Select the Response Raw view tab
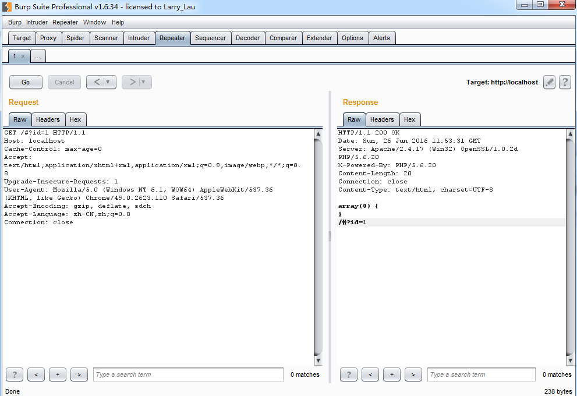 pos(354,119)
